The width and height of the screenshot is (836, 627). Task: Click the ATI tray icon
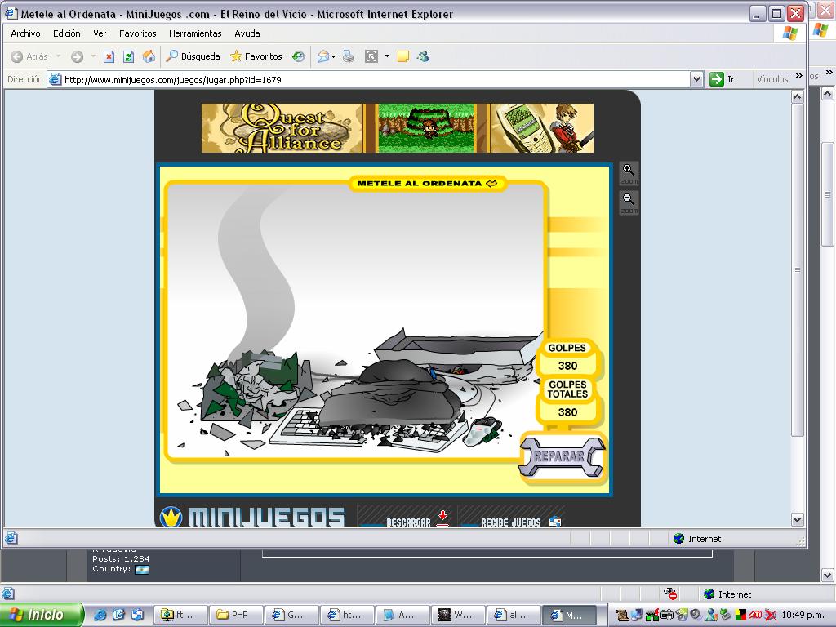(x=755, y=615)
